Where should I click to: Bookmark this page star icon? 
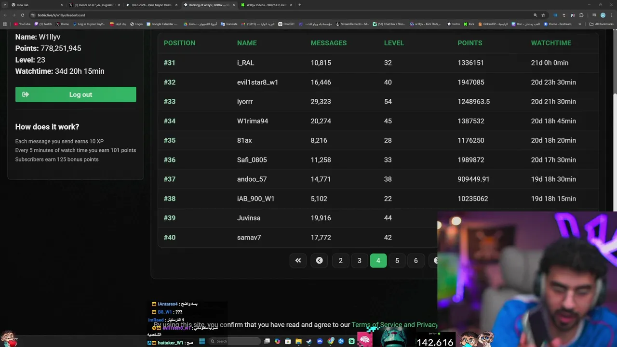[543, 15]
